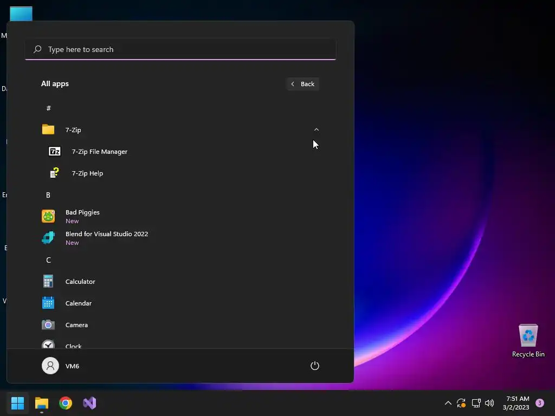Open File Explorer from the taskbar
This screenshot has width=555, height=416.
click(41, 403)
